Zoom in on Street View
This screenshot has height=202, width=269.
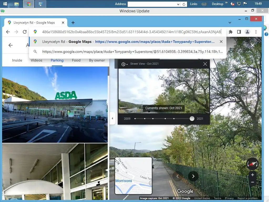[252, 175]
